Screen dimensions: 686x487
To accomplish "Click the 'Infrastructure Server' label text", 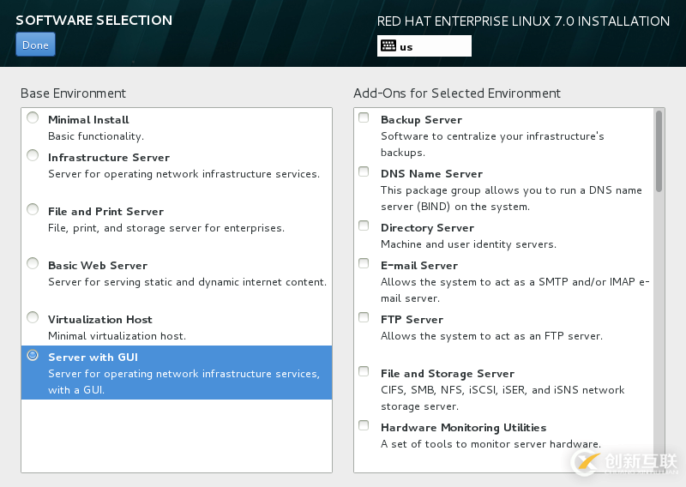I will point(109,158).
